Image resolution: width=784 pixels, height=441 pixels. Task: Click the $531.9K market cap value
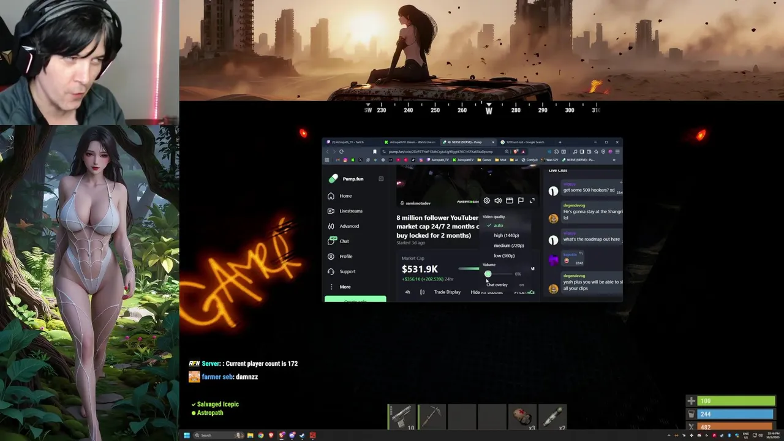420,269
